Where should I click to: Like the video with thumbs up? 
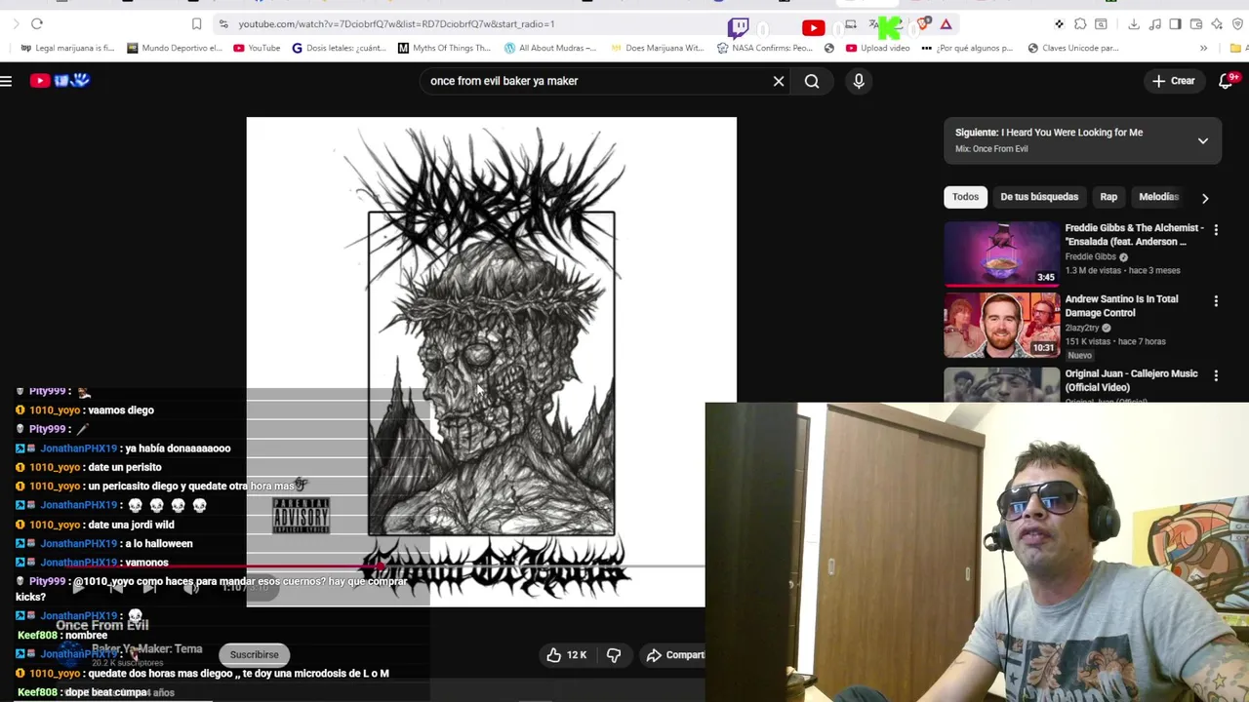pos(566,655)
